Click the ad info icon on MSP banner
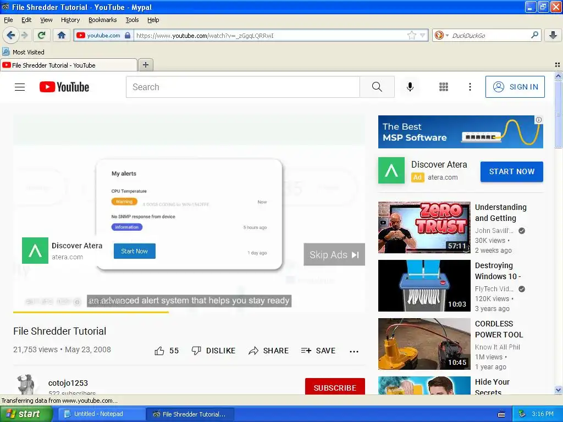This screenshot has width=563, height=422. (x=538, y=120)
